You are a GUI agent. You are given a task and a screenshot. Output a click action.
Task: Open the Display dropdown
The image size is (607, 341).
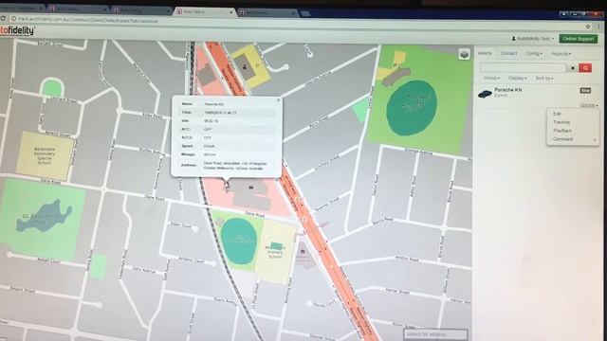coord(517,78)
